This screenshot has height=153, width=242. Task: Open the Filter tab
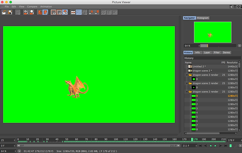tap(217, 52)
